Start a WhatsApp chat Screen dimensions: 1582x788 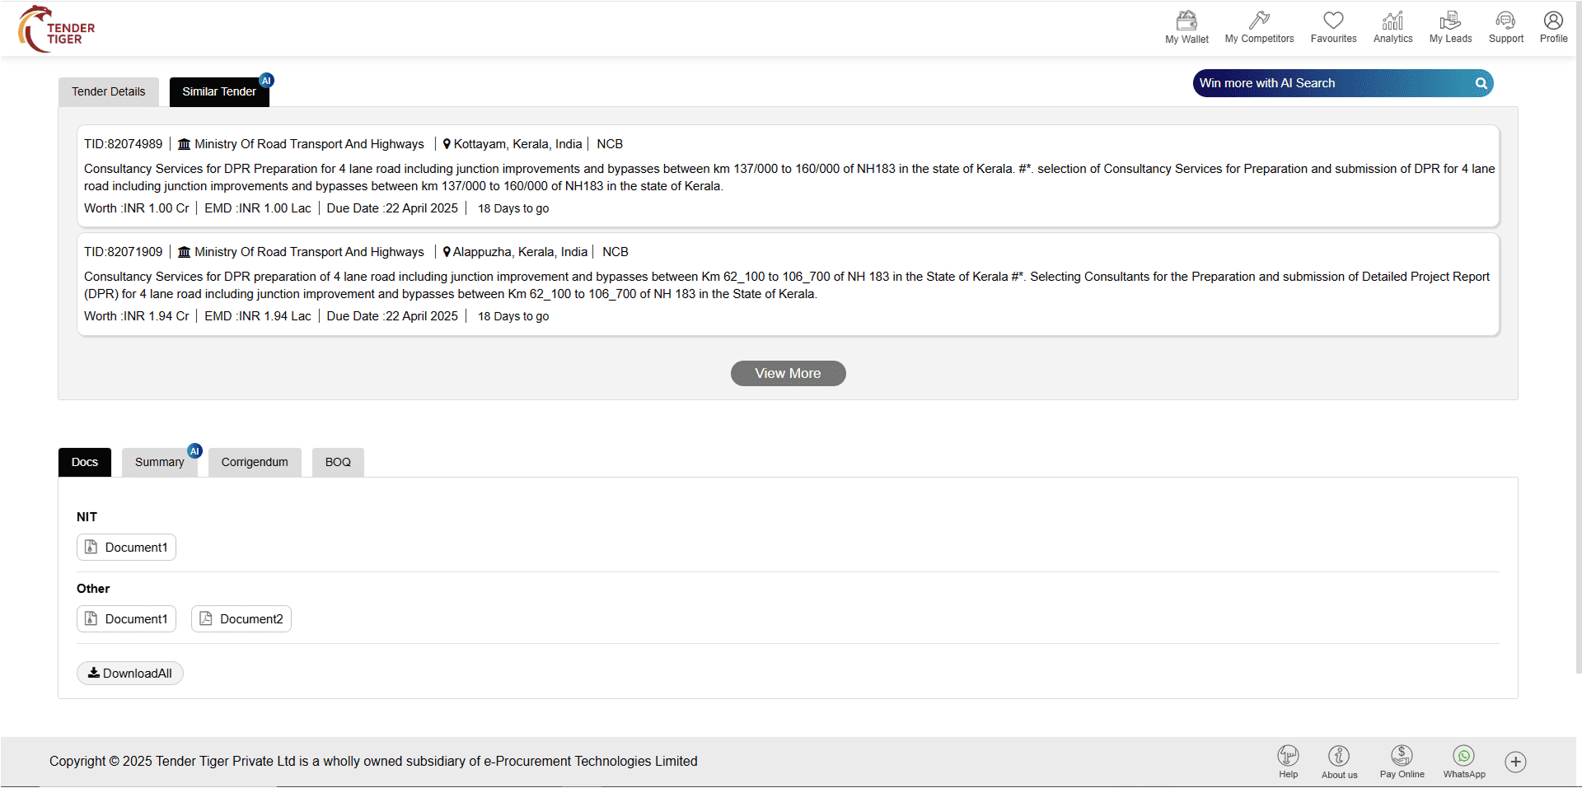tap(1463, 756)
